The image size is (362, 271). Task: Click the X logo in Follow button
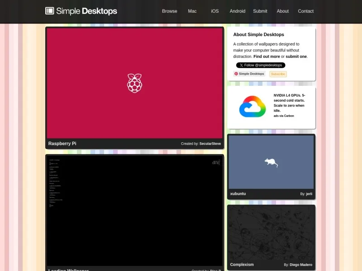(241, 65)
